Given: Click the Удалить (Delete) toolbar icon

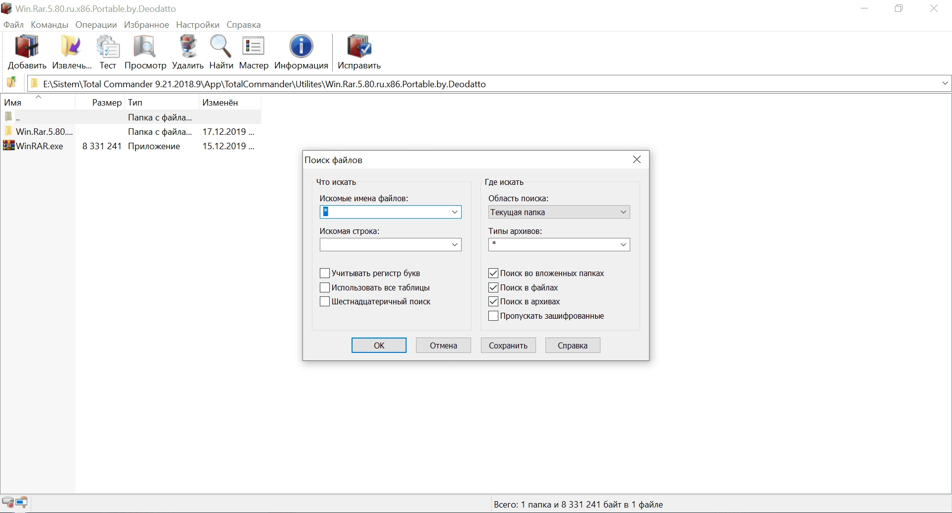Looking at the screenshot, I should (187, 47).
